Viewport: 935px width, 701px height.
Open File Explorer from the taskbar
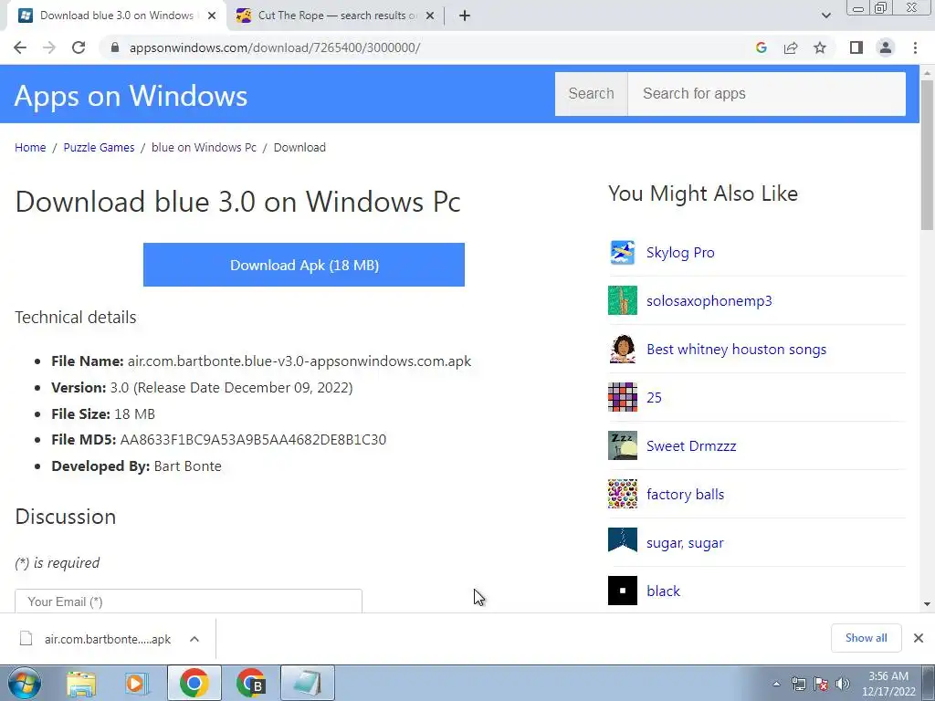point(81,683)
